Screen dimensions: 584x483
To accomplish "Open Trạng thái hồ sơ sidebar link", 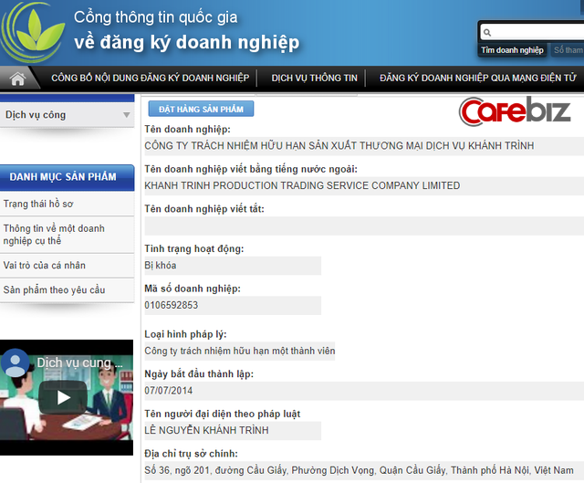I will 38,202.
